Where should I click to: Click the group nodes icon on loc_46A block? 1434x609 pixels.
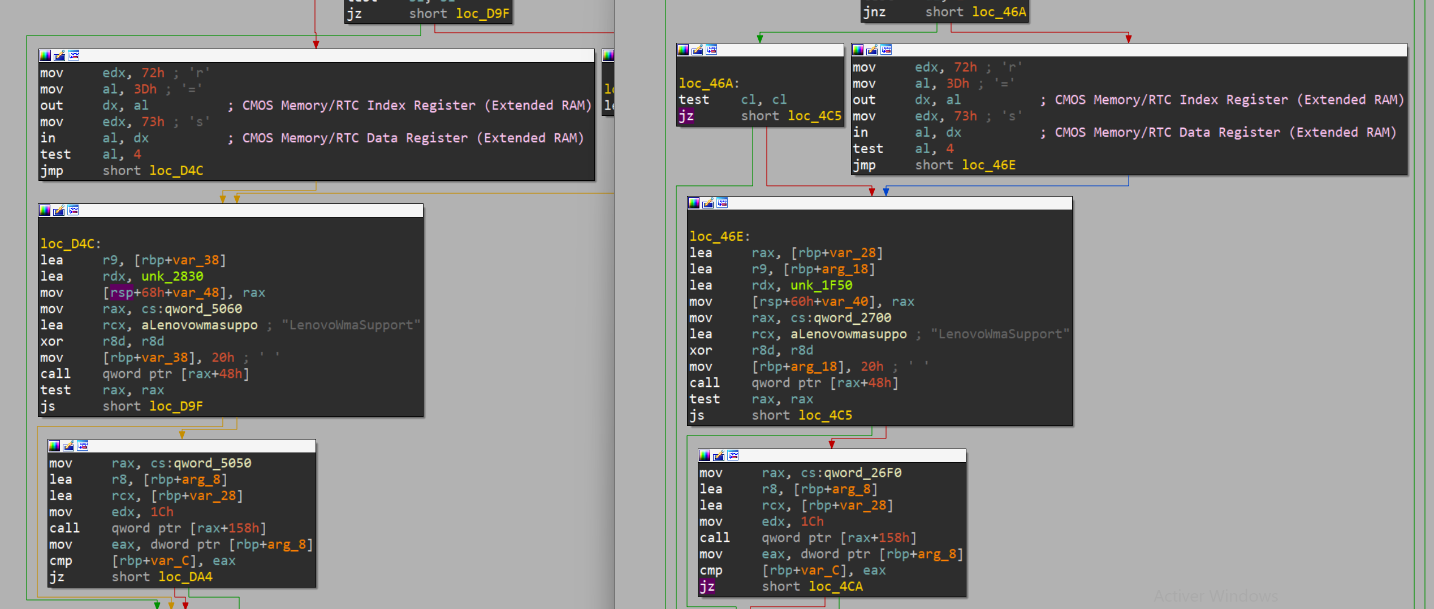[712, 50]
